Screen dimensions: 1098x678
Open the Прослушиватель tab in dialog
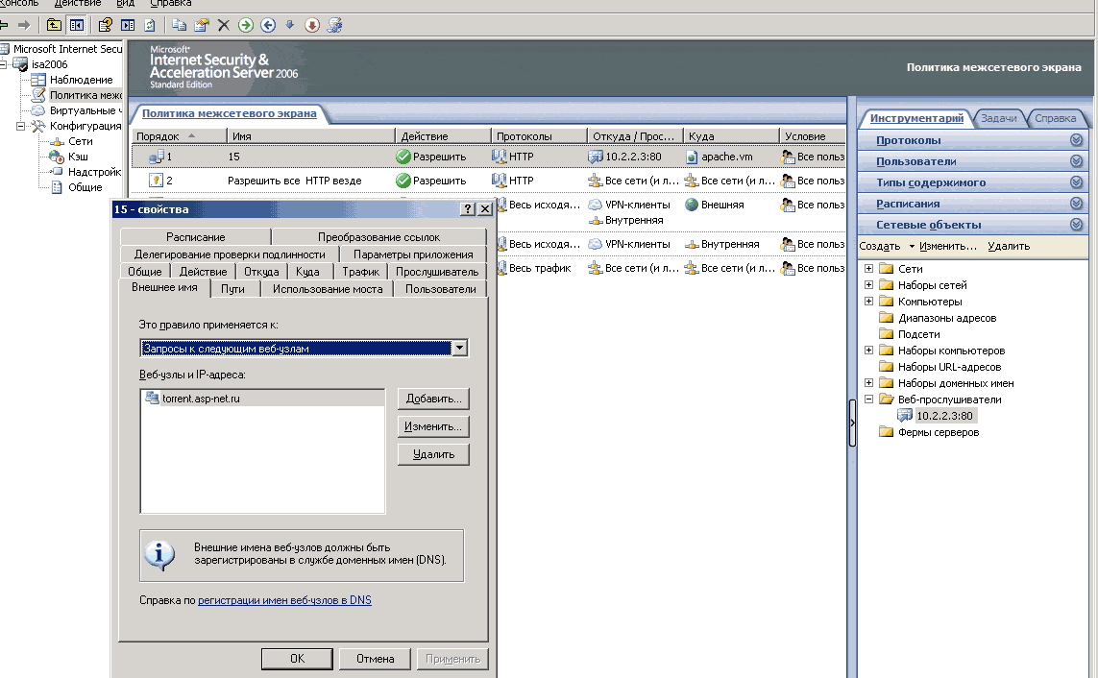437,272
